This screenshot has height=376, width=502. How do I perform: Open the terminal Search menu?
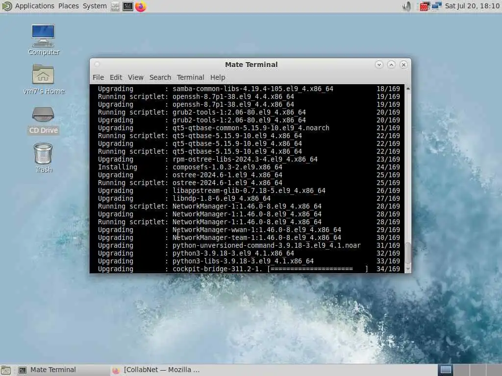(160, 77)
